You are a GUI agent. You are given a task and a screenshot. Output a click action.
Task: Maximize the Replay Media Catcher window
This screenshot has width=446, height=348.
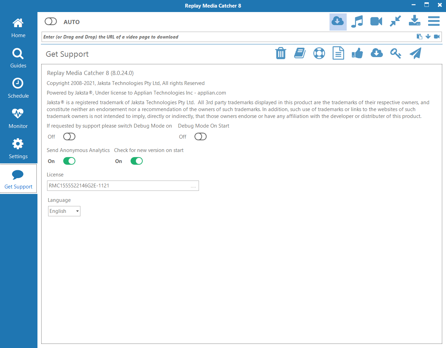coord(427,5)
